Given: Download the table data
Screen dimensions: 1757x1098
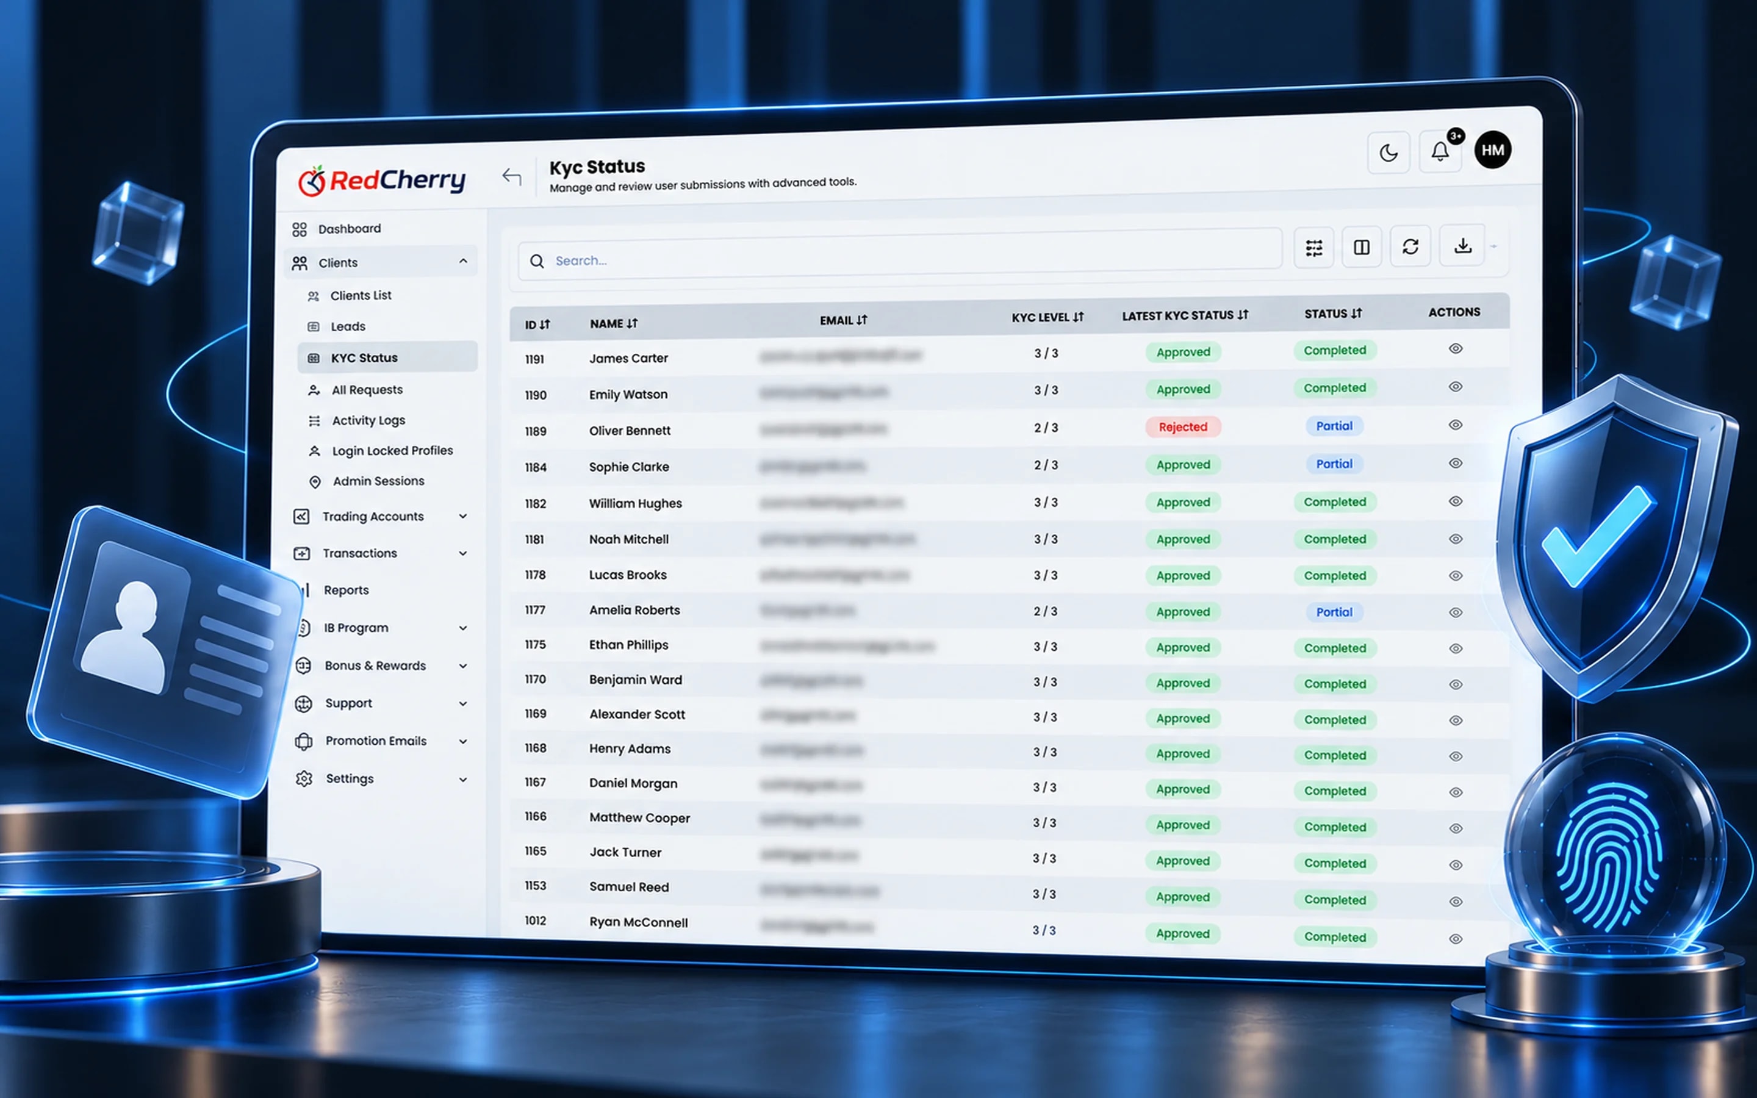Looking at the screenshot, I should (1462, 245).
